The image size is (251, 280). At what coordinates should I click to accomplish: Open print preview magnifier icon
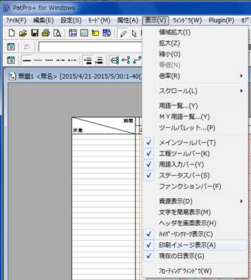pyautogui.click(x=57, y=33)
